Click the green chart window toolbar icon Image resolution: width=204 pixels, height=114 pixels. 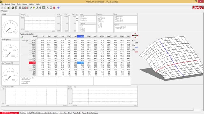tap(44, 8)
